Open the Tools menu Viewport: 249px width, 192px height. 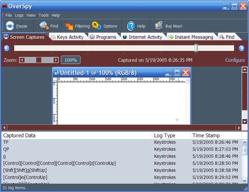(43, 15)
